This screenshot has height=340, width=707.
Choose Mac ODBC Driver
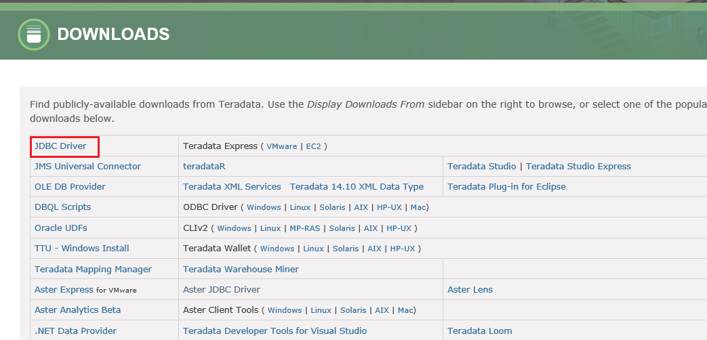pos(418,208)
